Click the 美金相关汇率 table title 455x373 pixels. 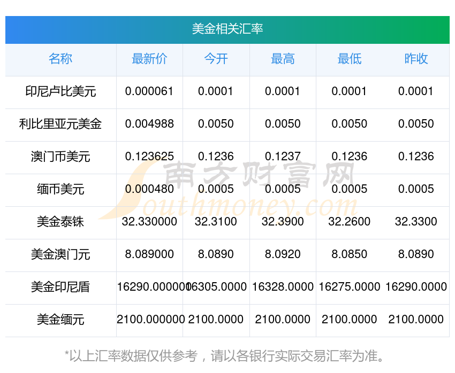click(227, 29)
